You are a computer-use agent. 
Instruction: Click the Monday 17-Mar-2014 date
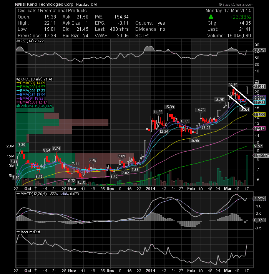point(228,11)
